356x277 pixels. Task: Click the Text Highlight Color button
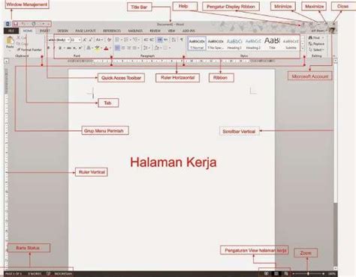(x=97, y=48)
